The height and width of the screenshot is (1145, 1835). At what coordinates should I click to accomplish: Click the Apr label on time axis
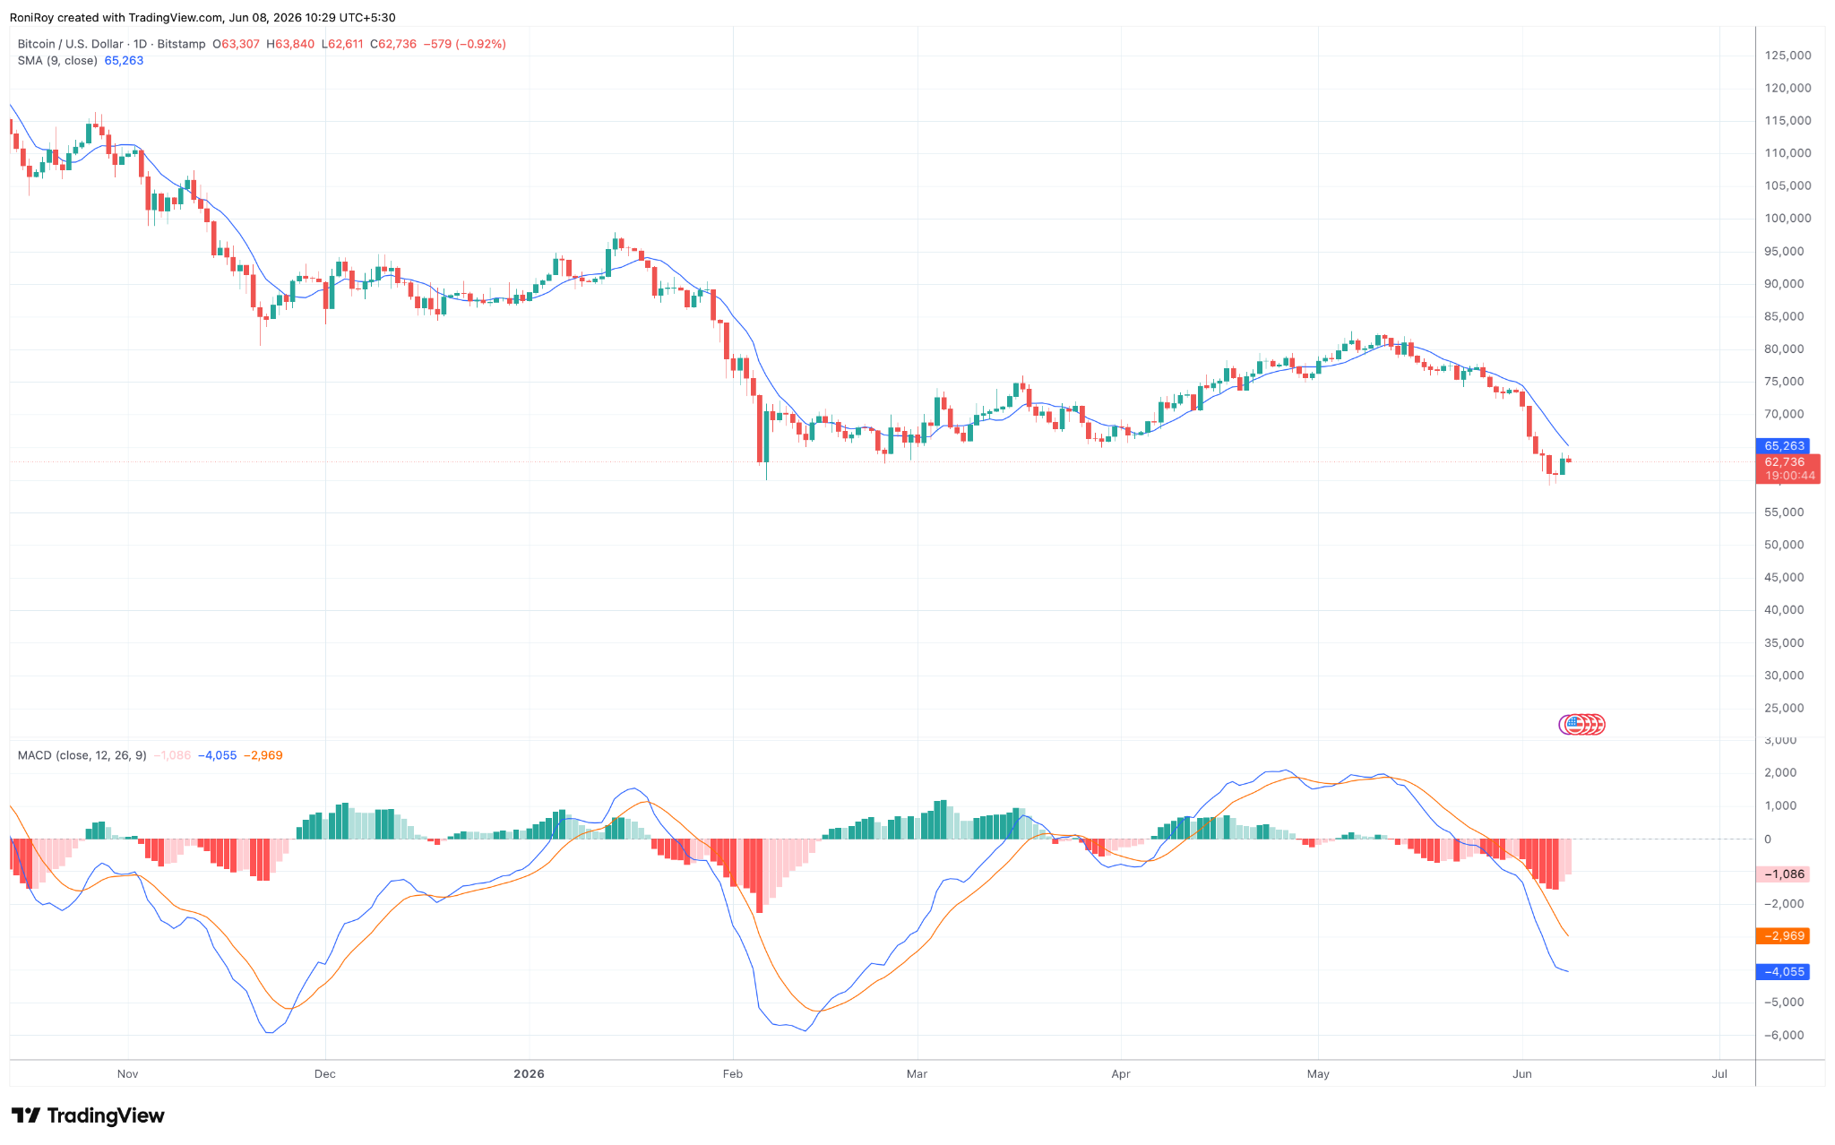[x=1120, y=1073]
